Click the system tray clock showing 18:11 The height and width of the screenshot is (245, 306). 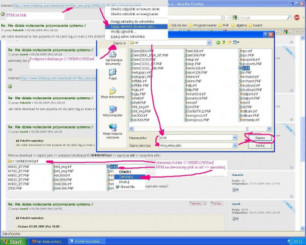tap(298, 241)
